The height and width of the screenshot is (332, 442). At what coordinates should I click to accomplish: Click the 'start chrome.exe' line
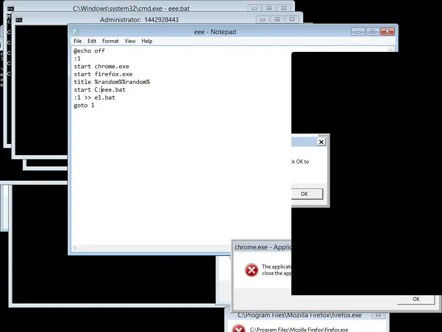101,66
